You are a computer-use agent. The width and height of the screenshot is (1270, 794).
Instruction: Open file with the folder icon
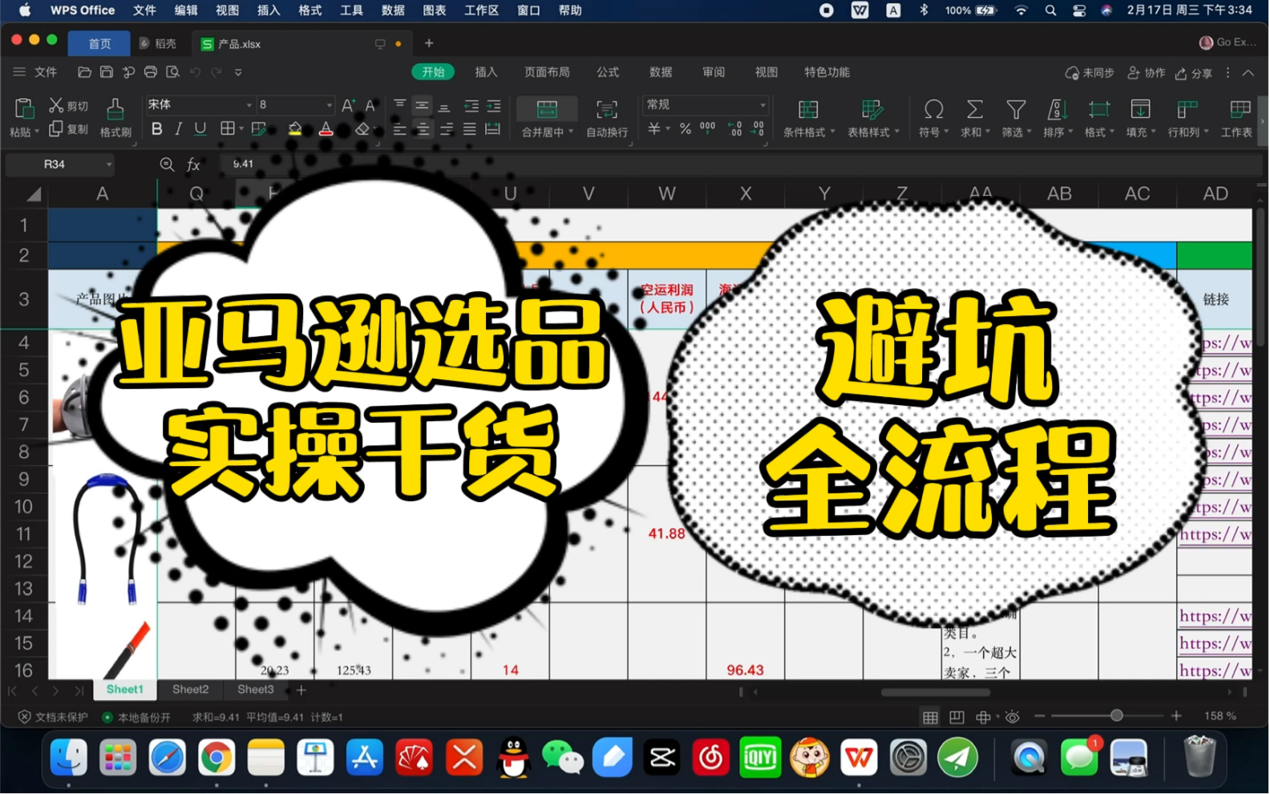point(84,72)
